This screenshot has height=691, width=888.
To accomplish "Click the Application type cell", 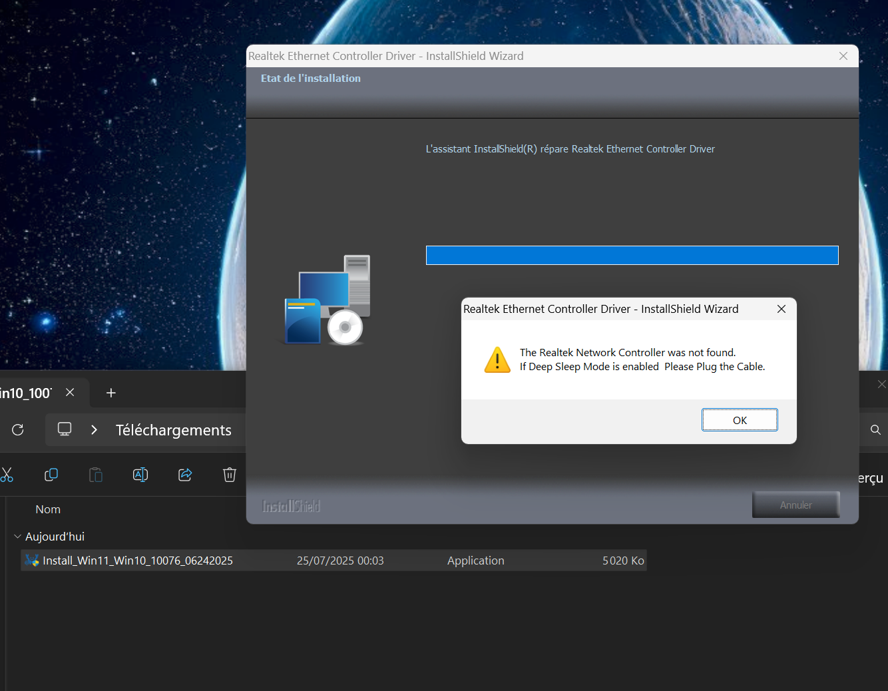I will tap(476, 561).
